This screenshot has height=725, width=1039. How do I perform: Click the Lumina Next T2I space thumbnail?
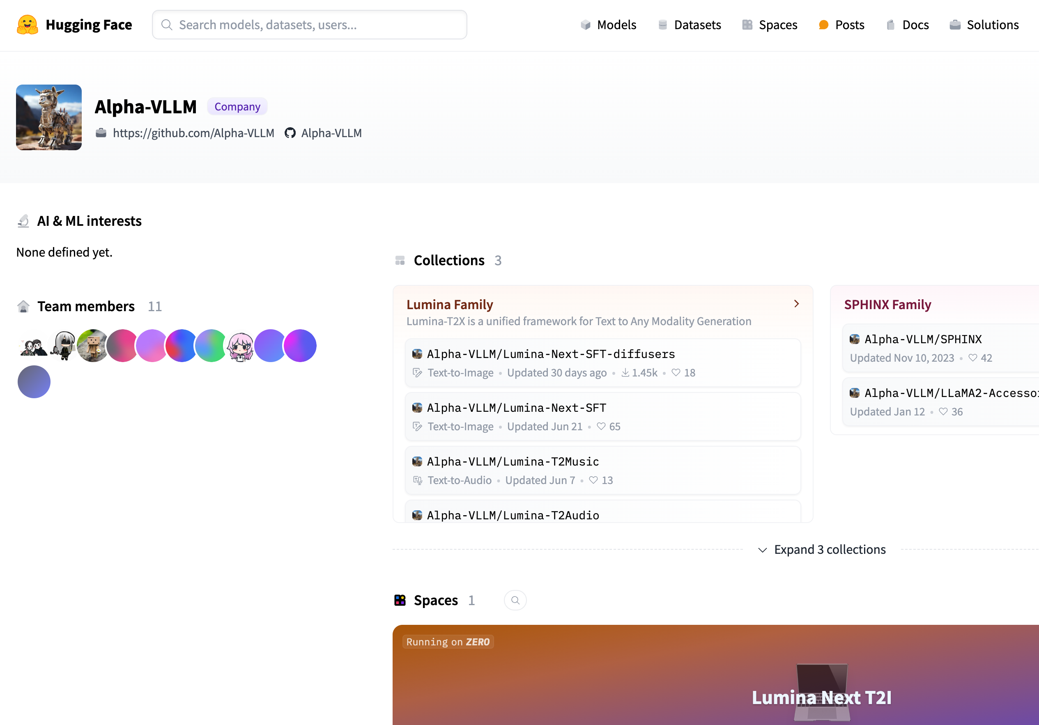click(716, 675)
